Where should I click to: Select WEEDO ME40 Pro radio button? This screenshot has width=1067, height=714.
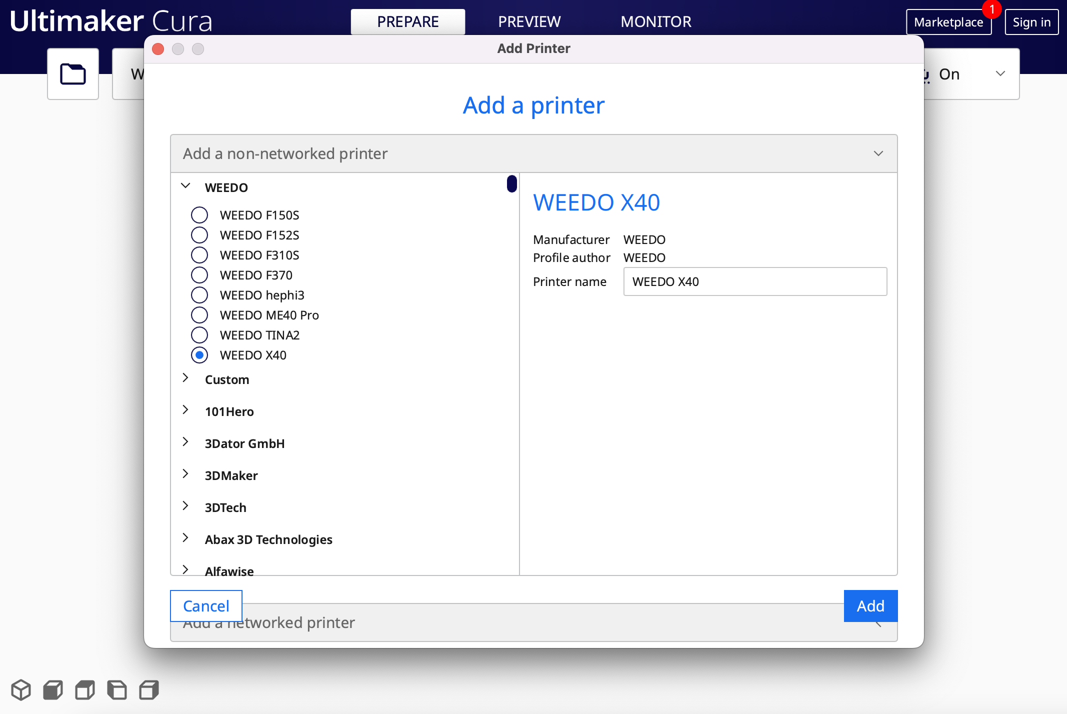pos(199,315)
